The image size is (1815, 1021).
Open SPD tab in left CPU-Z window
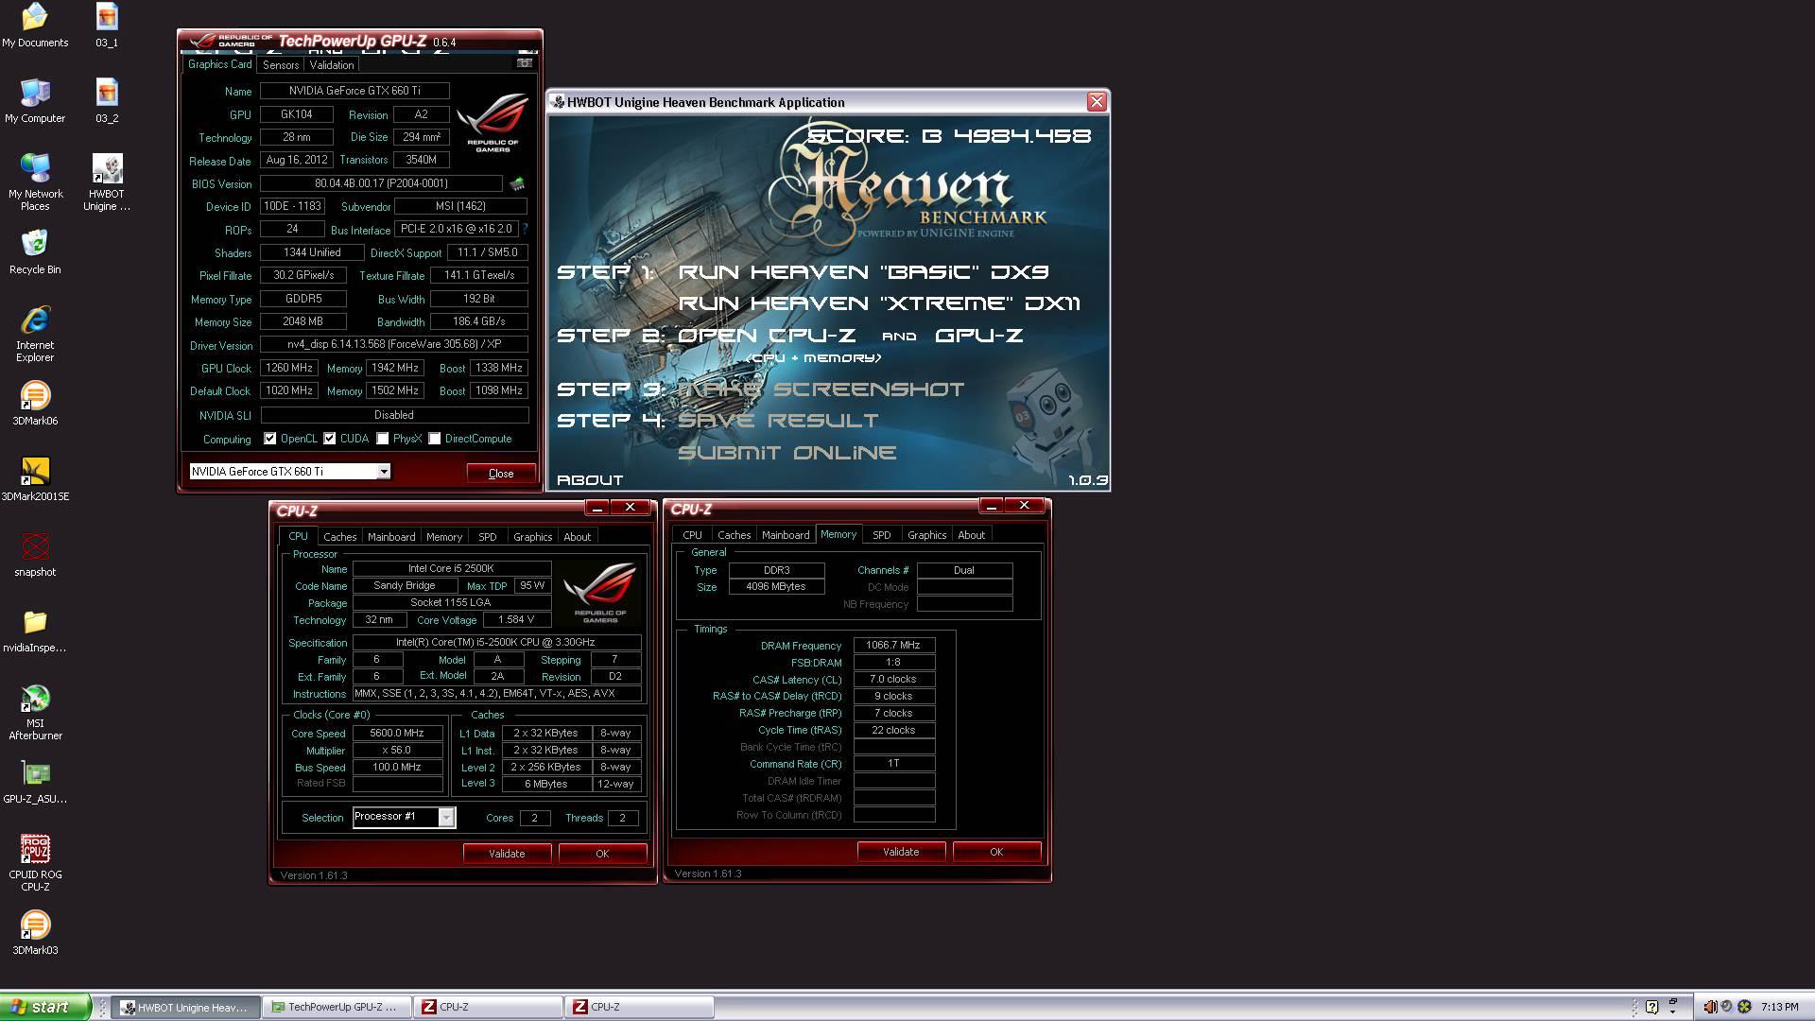tap(488, 537)
